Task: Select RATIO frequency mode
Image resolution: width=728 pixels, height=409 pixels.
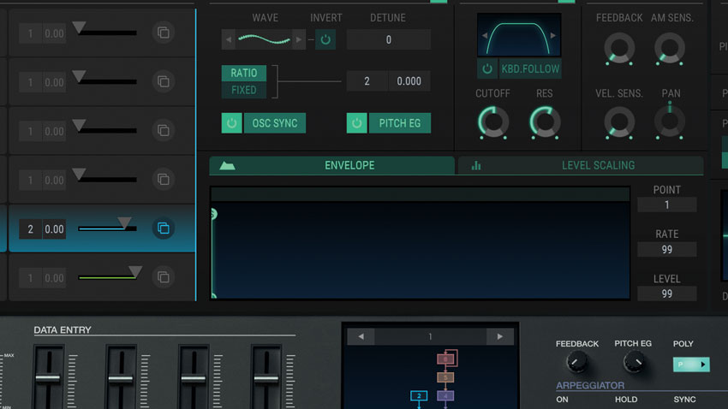Action: coord(244,73)
